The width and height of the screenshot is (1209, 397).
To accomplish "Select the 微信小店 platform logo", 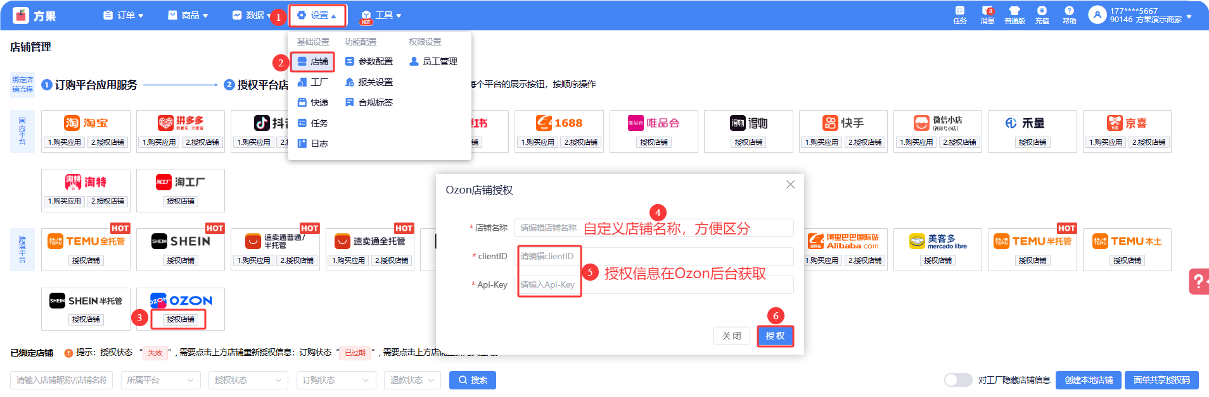I will point(938,123).
